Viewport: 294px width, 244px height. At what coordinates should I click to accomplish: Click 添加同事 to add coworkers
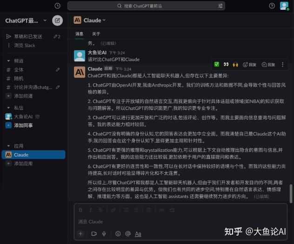click(23, 125)
